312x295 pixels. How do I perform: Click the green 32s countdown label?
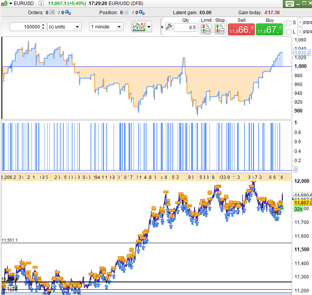point(298,209)
